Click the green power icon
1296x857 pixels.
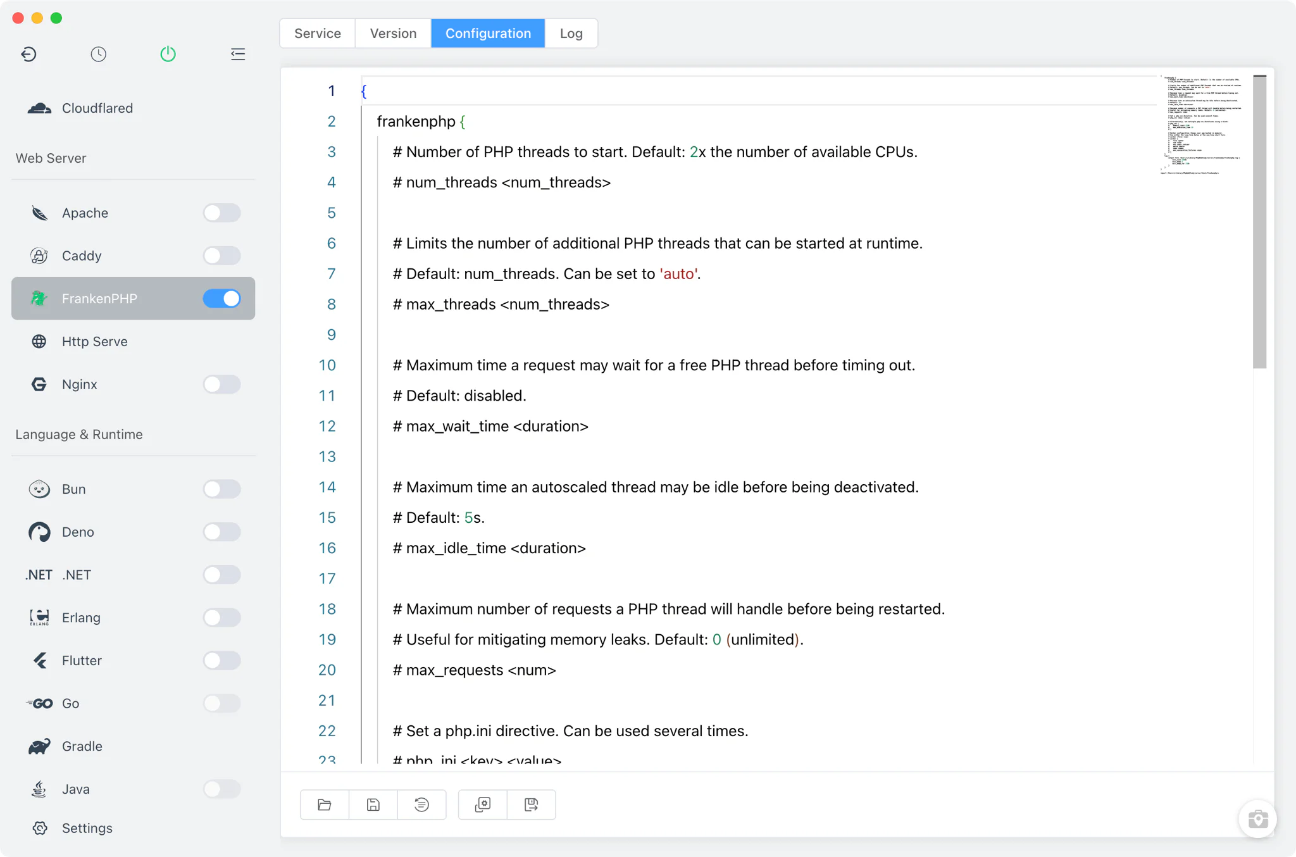tap(168, 54)
